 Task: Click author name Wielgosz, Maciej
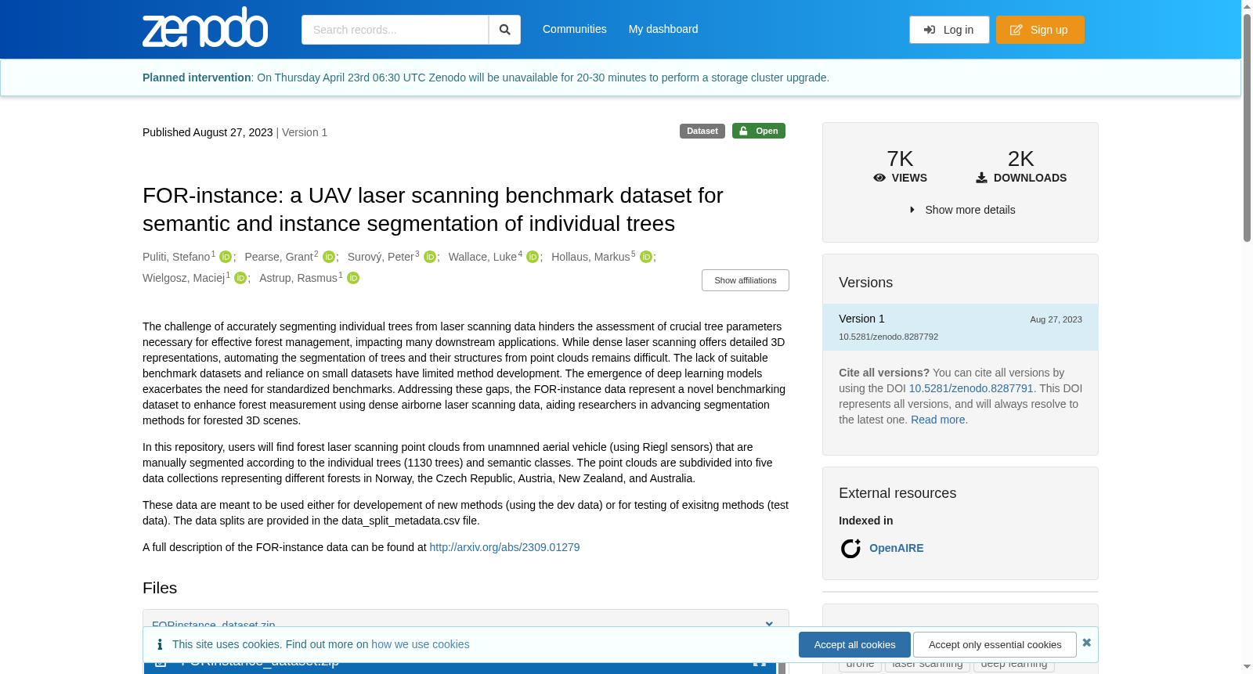point(184,278)
